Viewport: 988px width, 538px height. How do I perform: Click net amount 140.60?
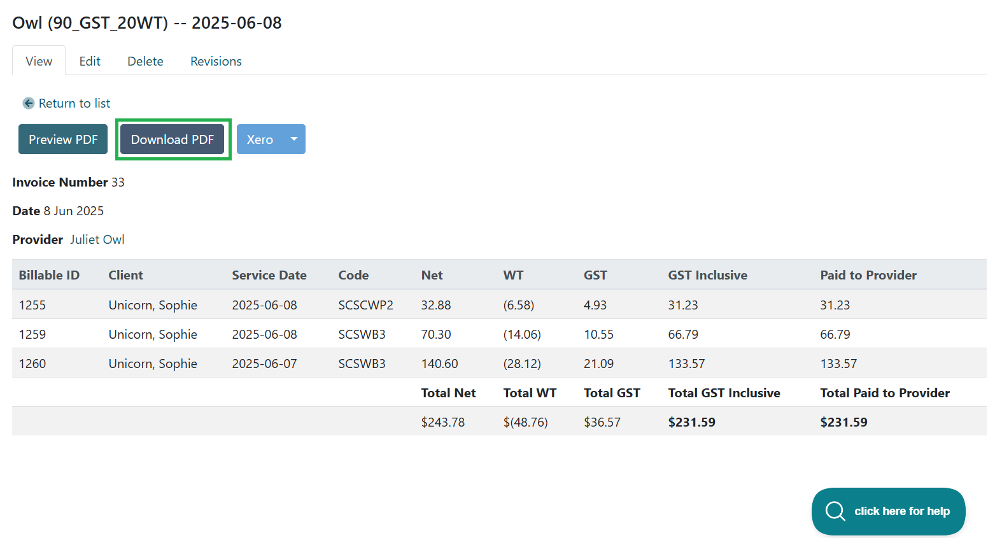point(439,364)
